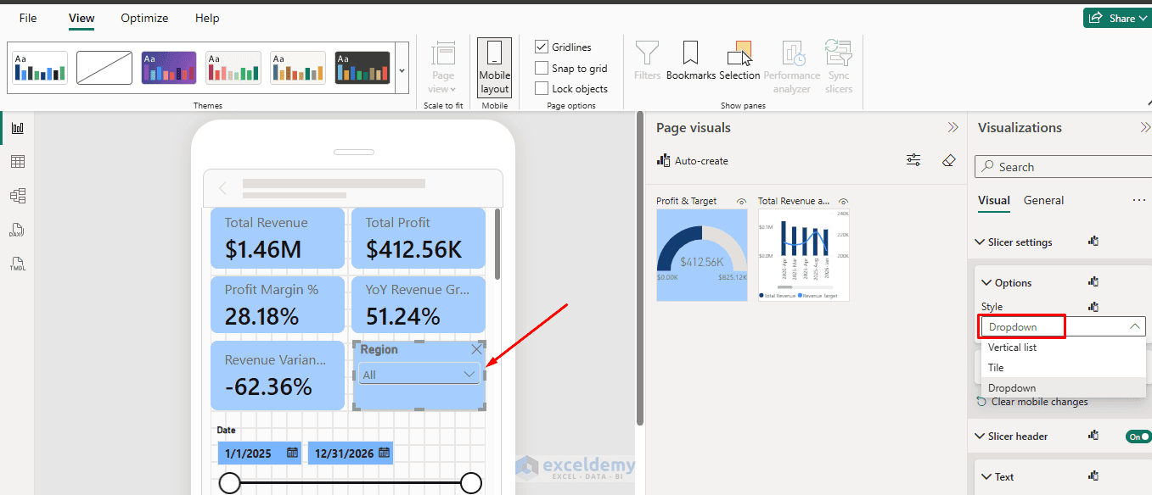Collapse the Slicer header section
The width and height of the screenshot is (1152, 495).
tap(980, 436)
